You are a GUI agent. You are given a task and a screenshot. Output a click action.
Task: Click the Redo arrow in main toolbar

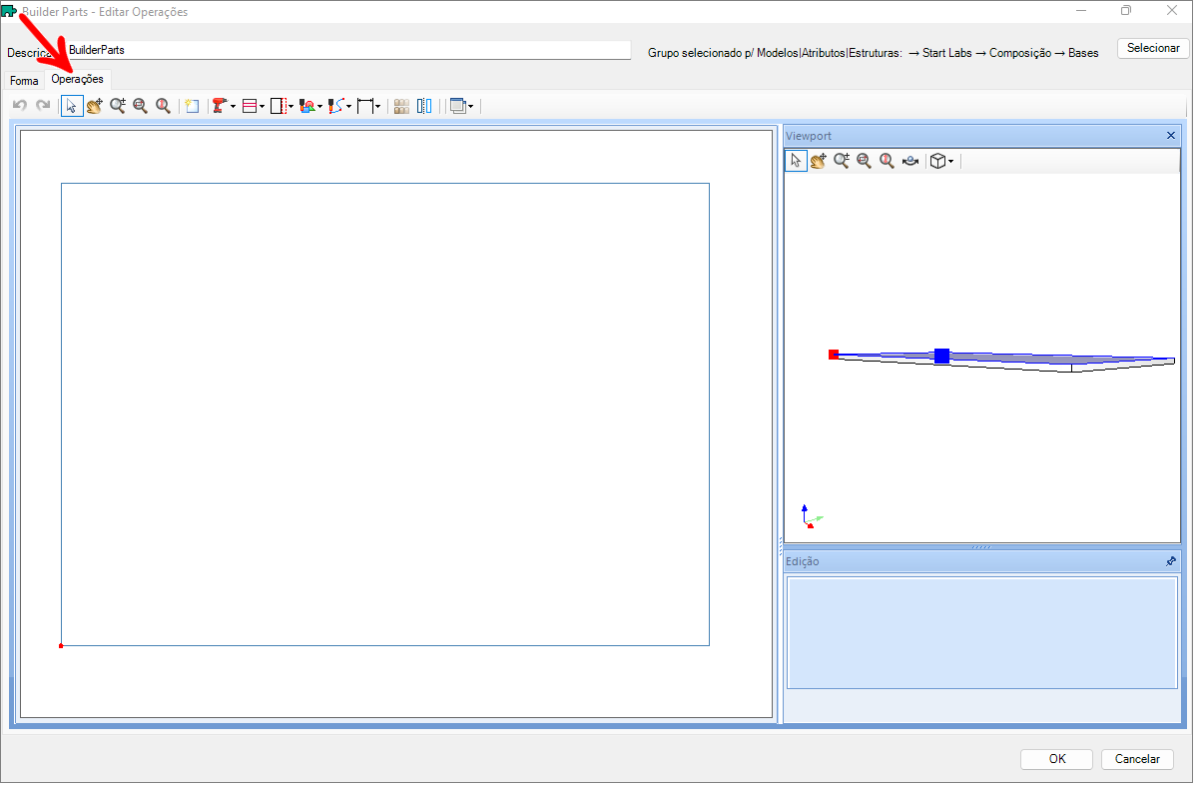tap(43, 106)
